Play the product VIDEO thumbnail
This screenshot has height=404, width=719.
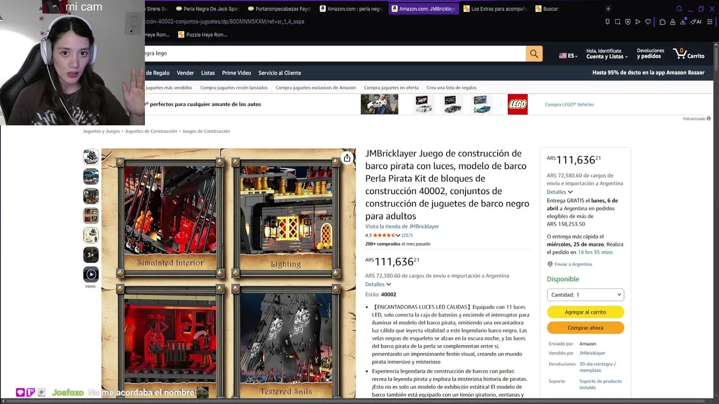click(x=90, y=274)
